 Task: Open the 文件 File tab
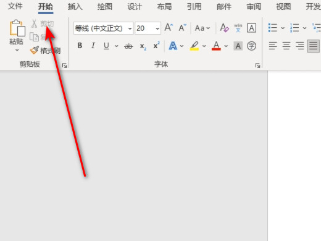pos(15,6)
